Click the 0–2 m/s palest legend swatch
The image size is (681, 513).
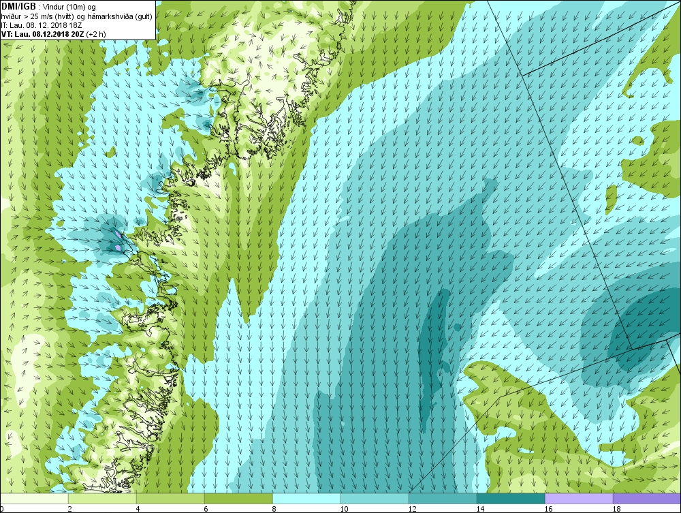[x=34, y=498]
